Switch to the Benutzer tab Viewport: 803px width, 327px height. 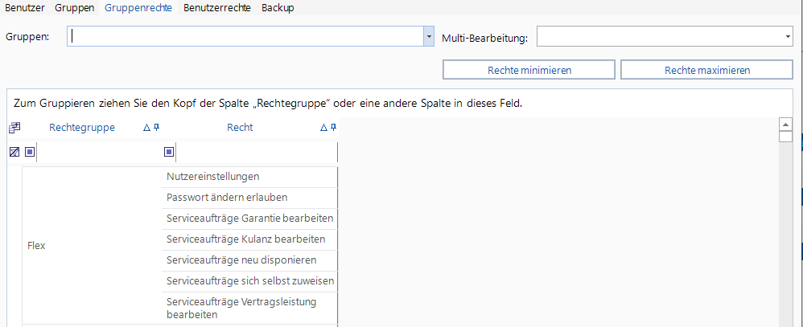pos(25,8)
